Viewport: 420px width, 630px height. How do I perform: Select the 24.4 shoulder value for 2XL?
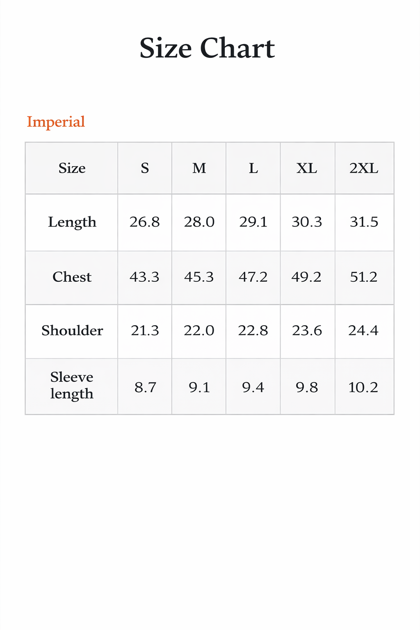363,331
